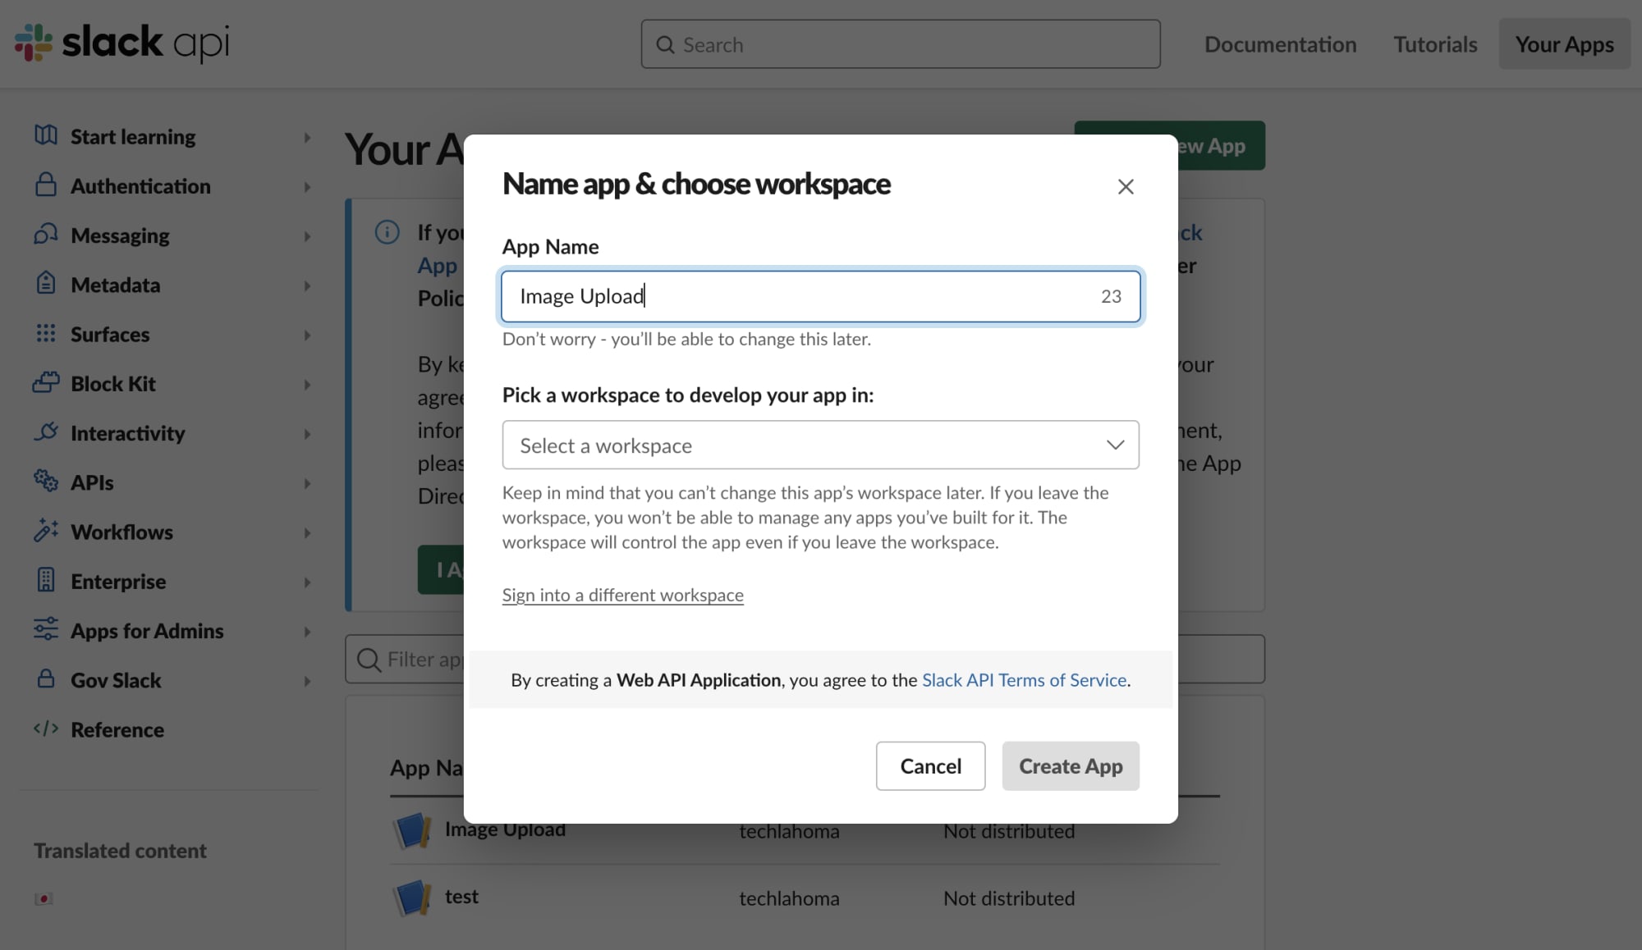Viewport: 1642px width, 950px height.
Task: Click the Authentication lock icon
Action: pos(46,185)
